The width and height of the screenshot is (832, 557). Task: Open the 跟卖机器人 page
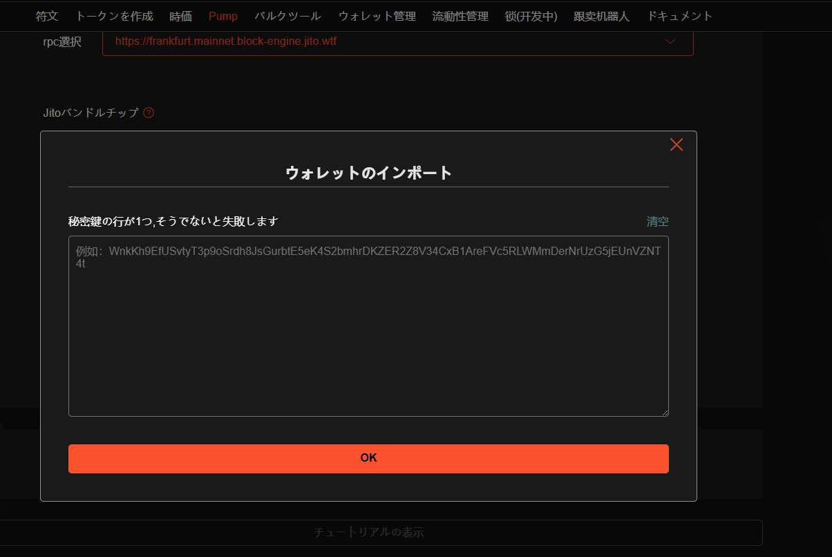[x=601, y=16]
